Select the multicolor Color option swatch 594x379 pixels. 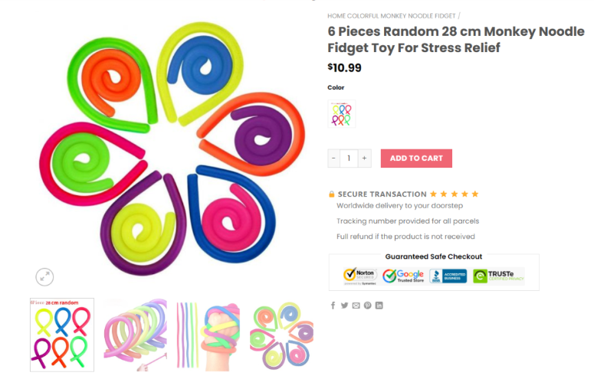pyautogui.click(x=342, y=114)
